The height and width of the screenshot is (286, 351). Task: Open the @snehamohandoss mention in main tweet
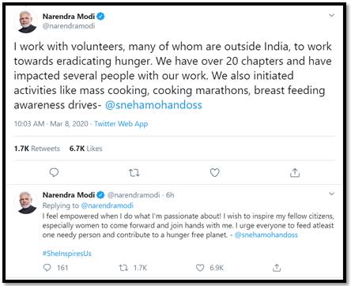(153, 105)
